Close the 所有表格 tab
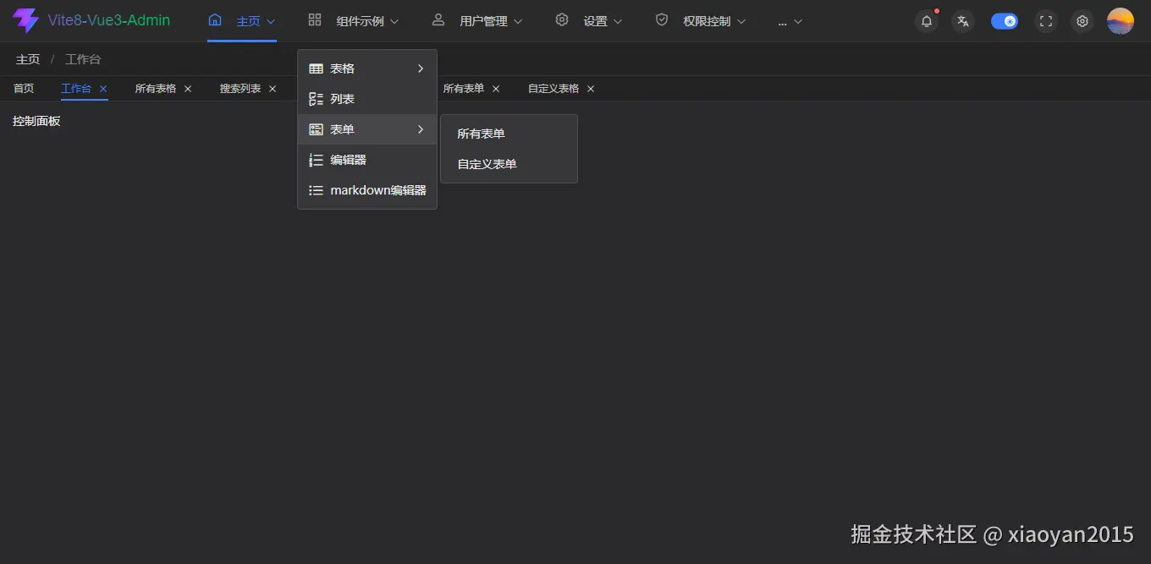 pos(188,89)
